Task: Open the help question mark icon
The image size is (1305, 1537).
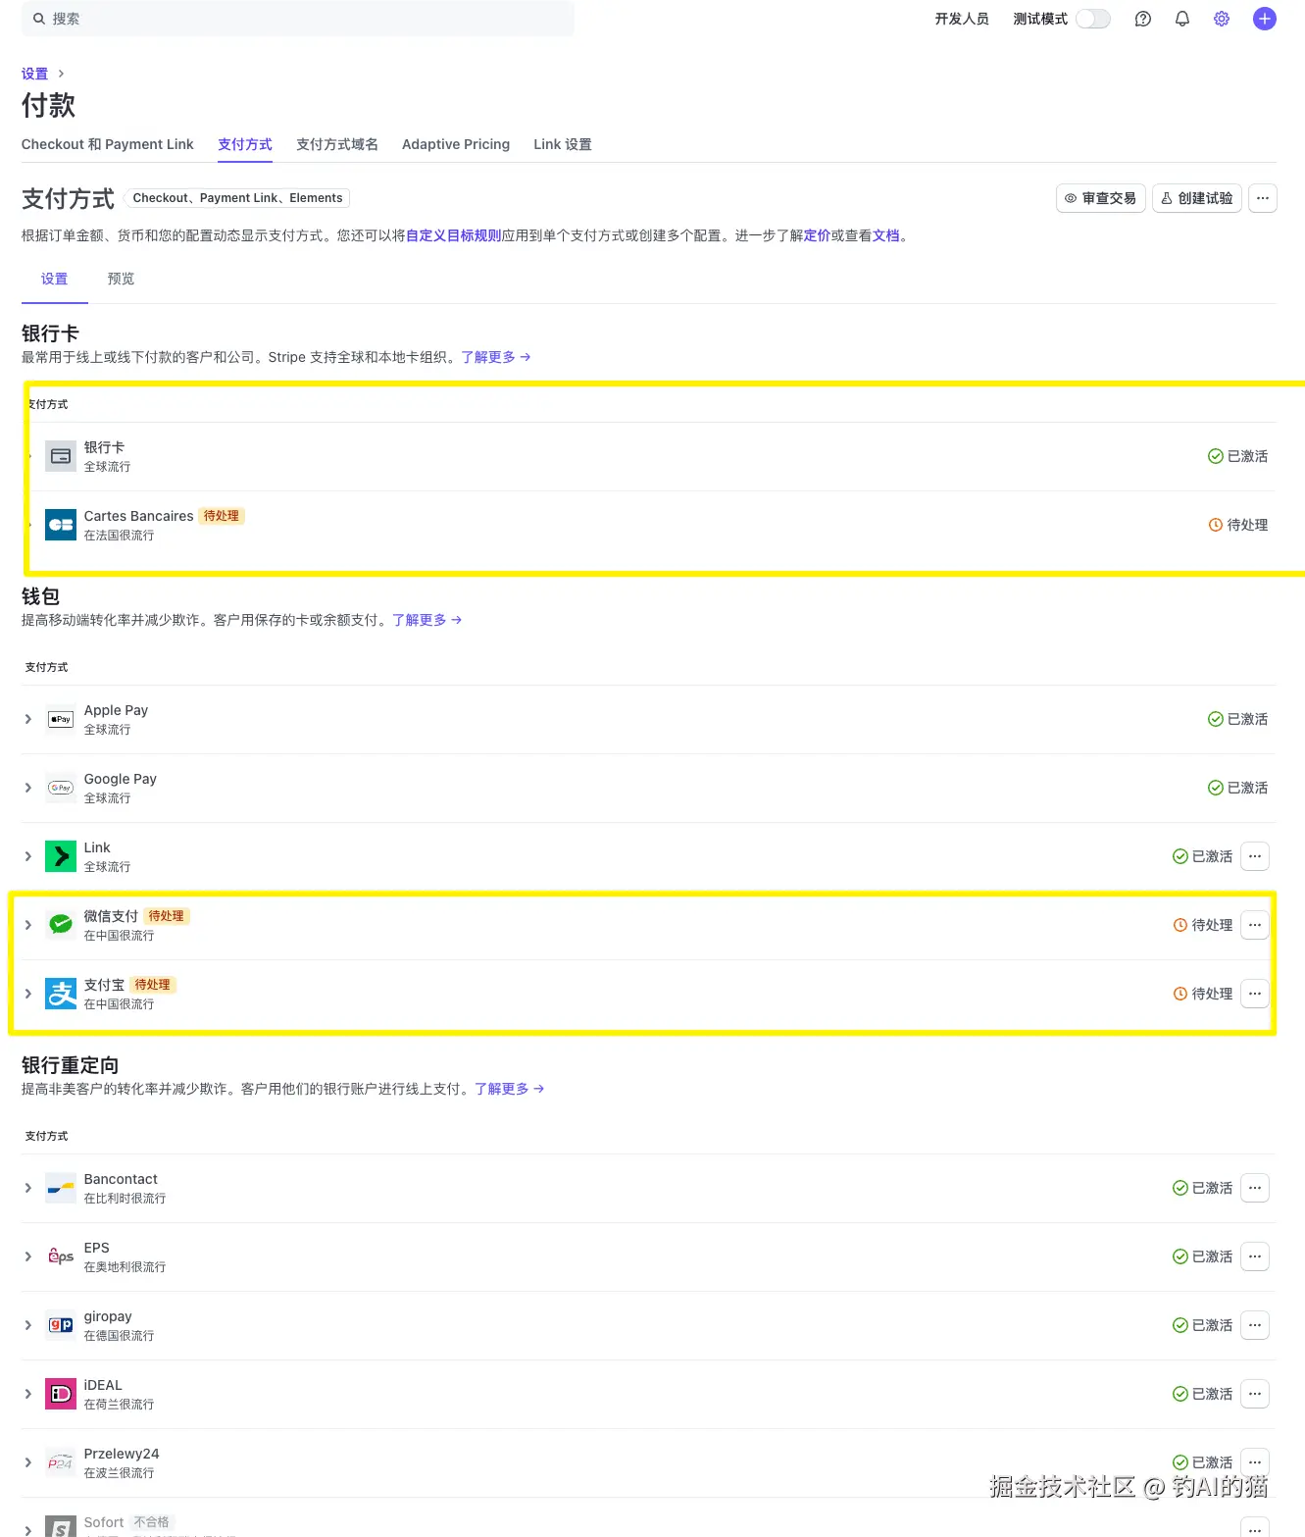Action: point(1142,18)
